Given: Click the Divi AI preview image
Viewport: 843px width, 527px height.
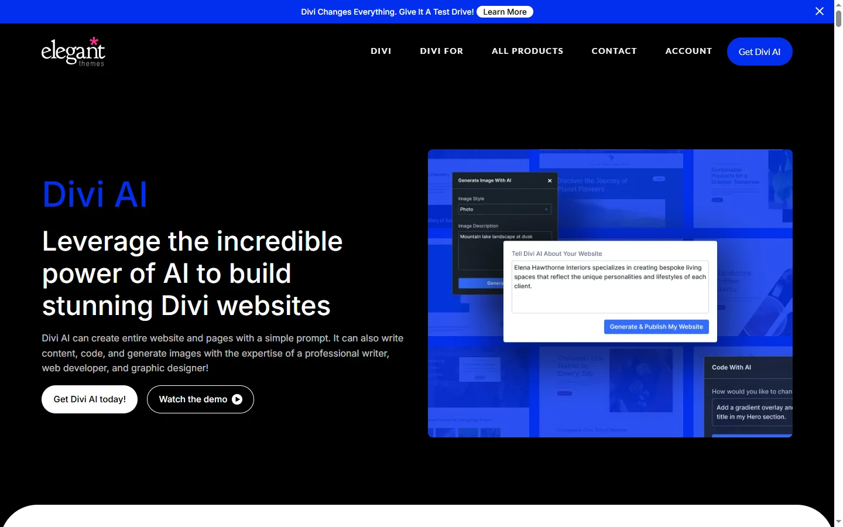Looking at the screenshot, I should pyautogui.click(x=610, y=293).
